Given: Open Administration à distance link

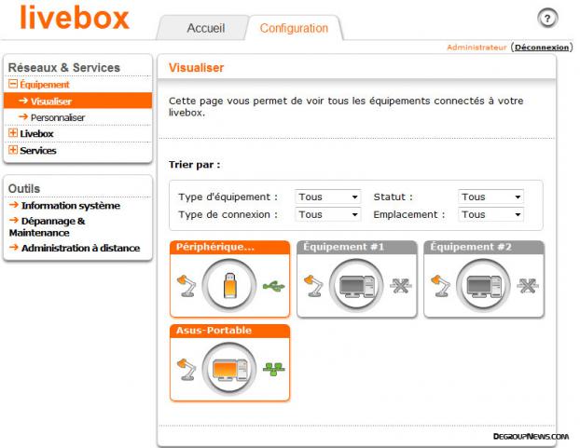Looking at the screenshot, I should [x=80, y=248].
